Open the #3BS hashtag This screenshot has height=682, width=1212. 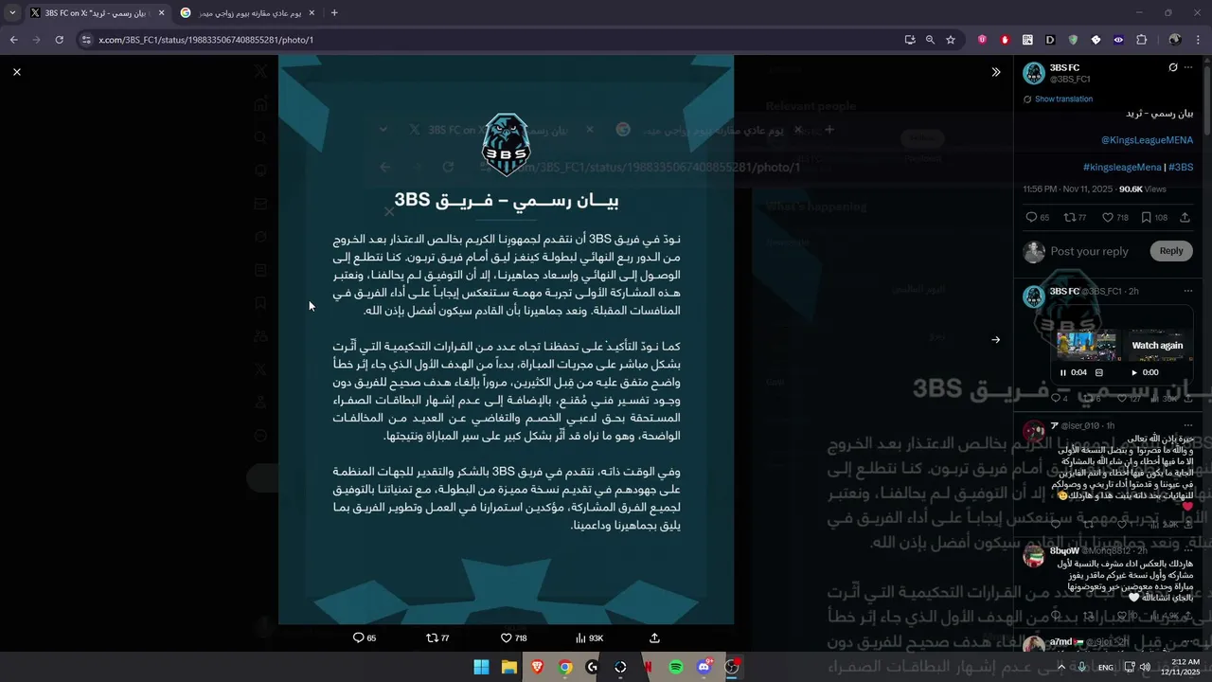tap(1181, 168)
